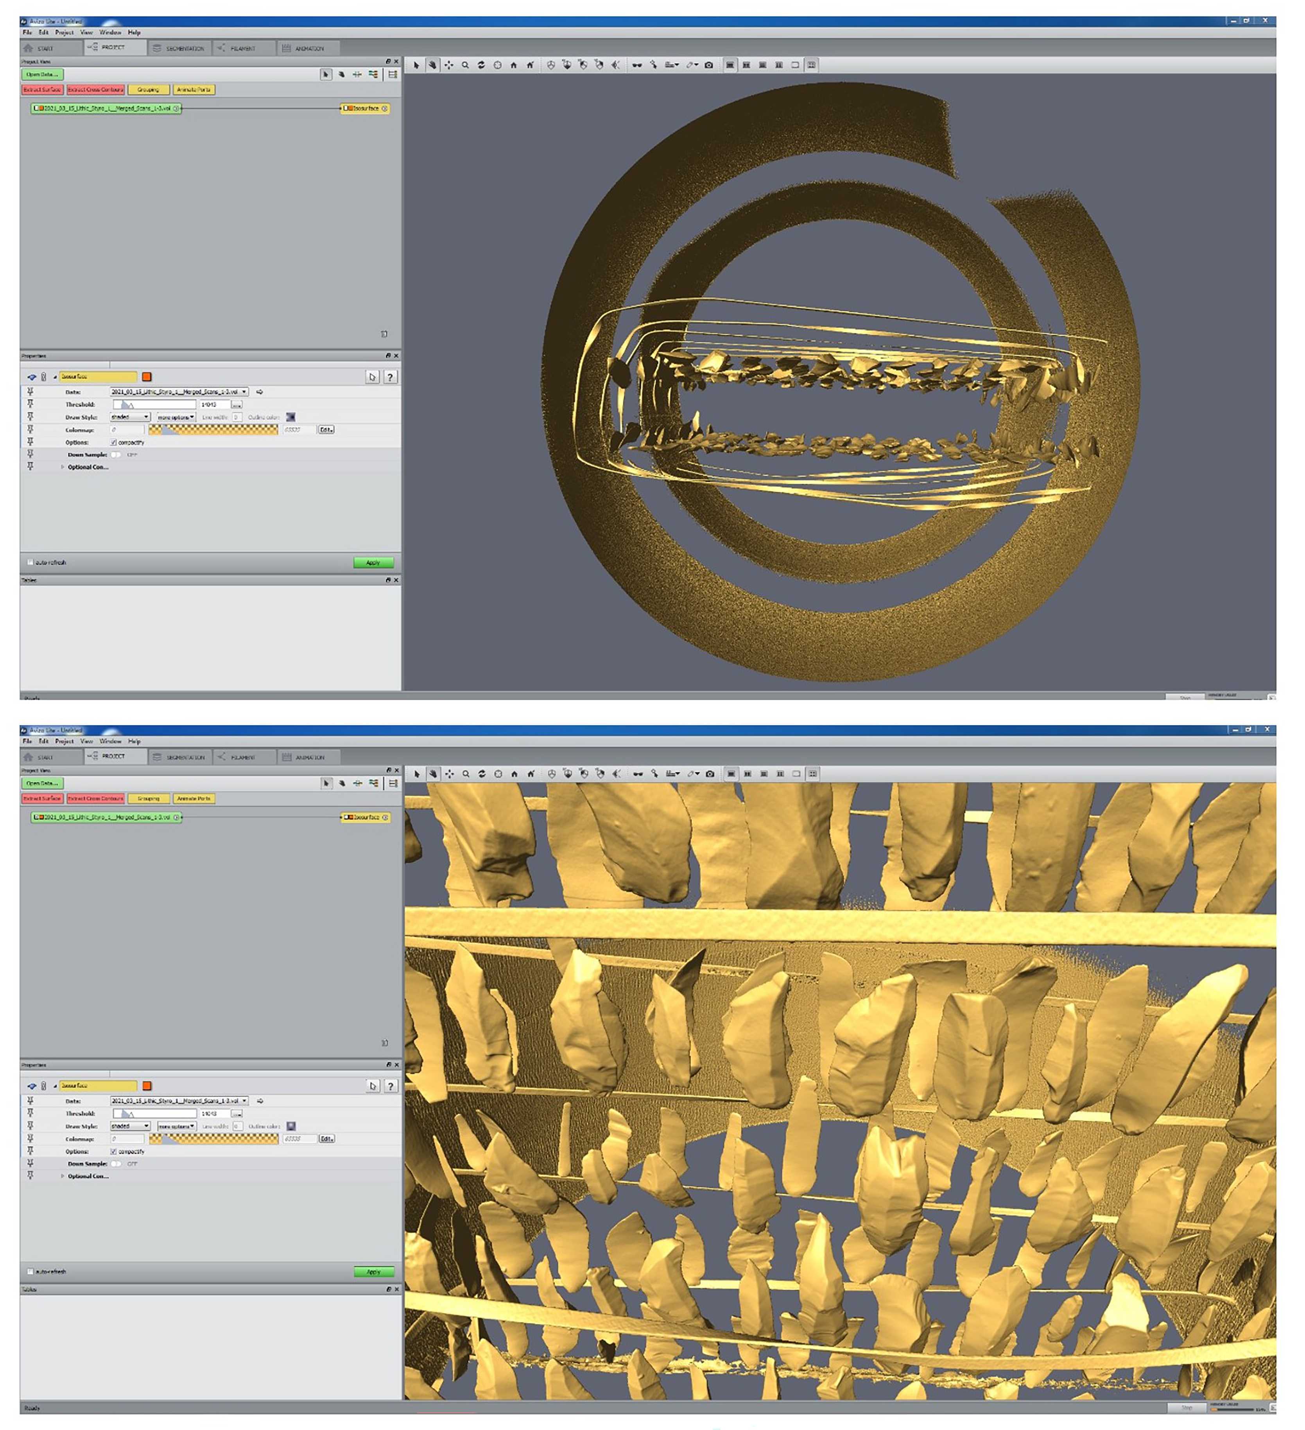Open Data dropdown in upper Properties panel
Screen dimensions: 1305x1430
tap(179, 392)
